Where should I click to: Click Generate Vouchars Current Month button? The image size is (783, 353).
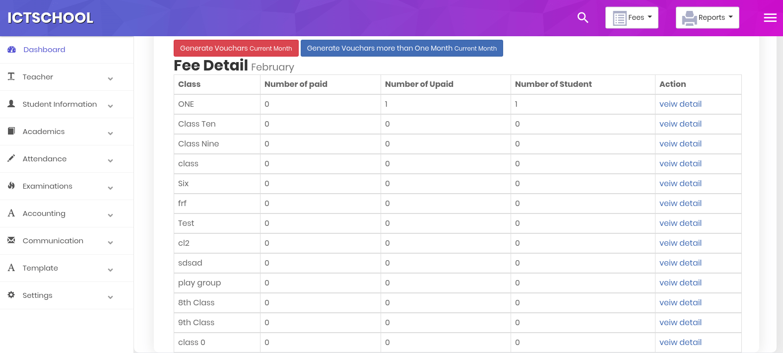point(236,48)
